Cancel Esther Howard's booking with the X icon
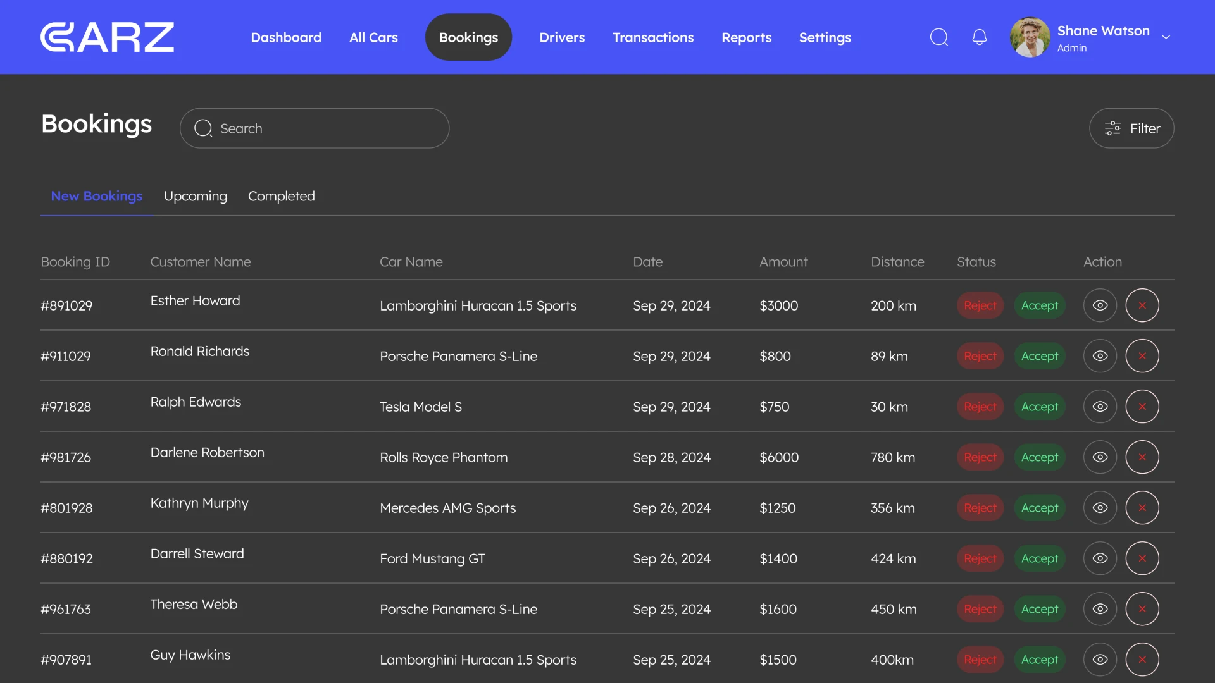 pos(1142,305)
